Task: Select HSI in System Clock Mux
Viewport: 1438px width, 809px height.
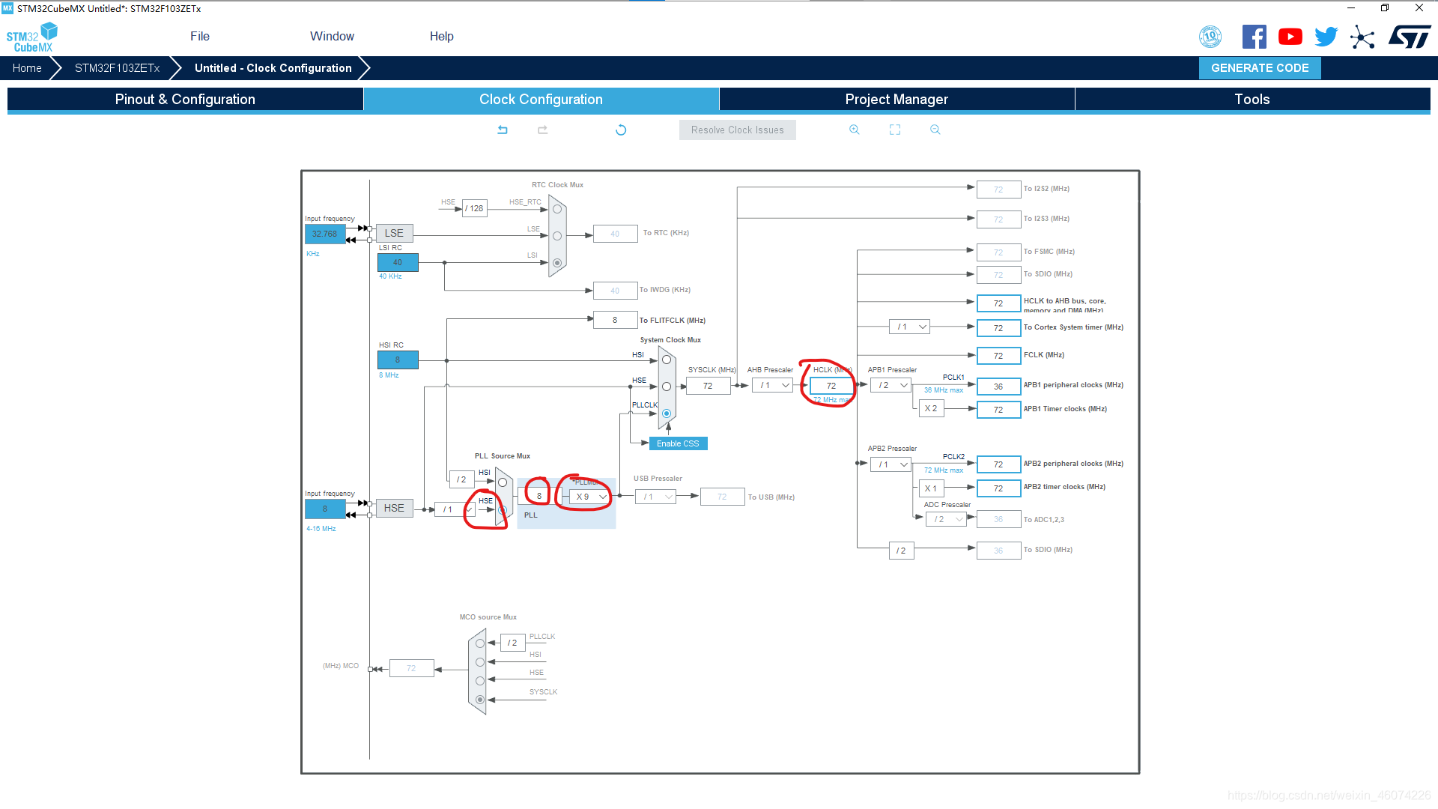Action: click(667, 360)
